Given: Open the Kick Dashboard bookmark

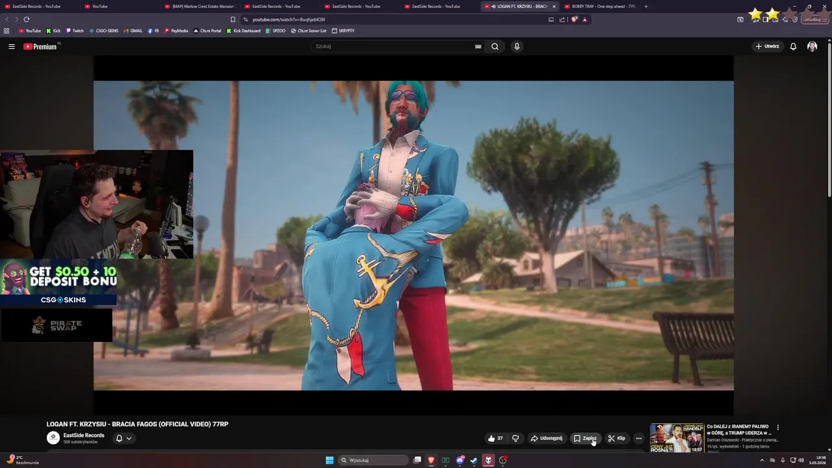Looking at the screenshot, I should point(244,31).
